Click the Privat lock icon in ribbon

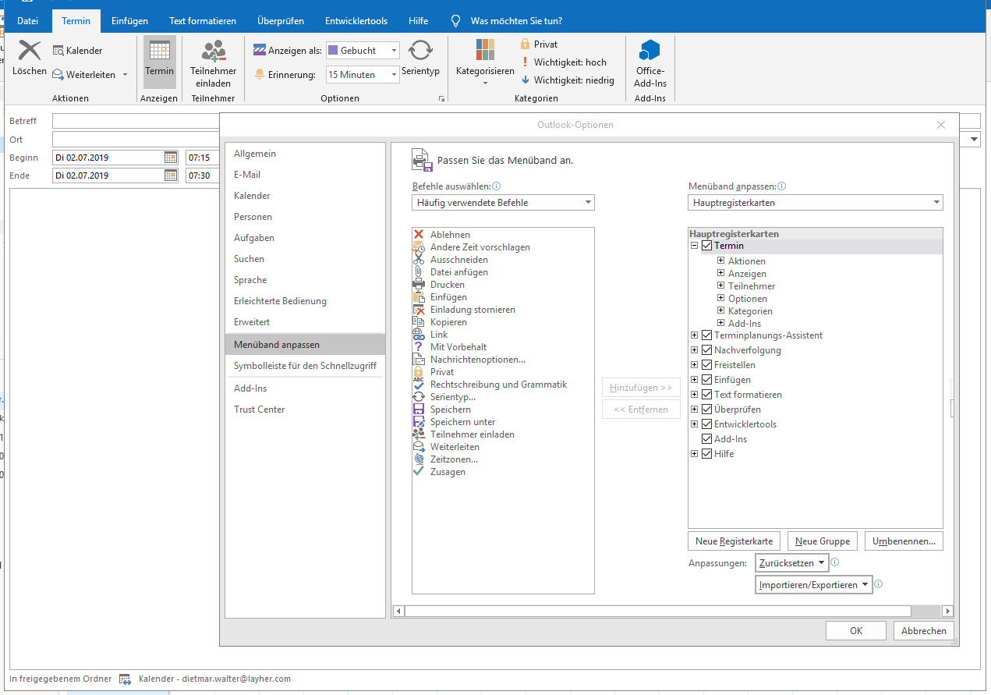(526, 44)
